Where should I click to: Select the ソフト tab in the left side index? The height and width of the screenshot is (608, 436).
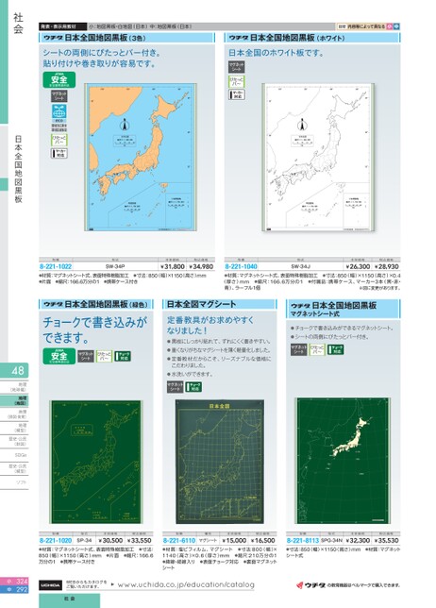click(14, 482)
